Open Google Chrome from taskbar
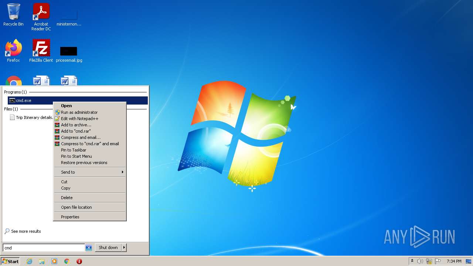473x266 pixels. tap(67, 261)
